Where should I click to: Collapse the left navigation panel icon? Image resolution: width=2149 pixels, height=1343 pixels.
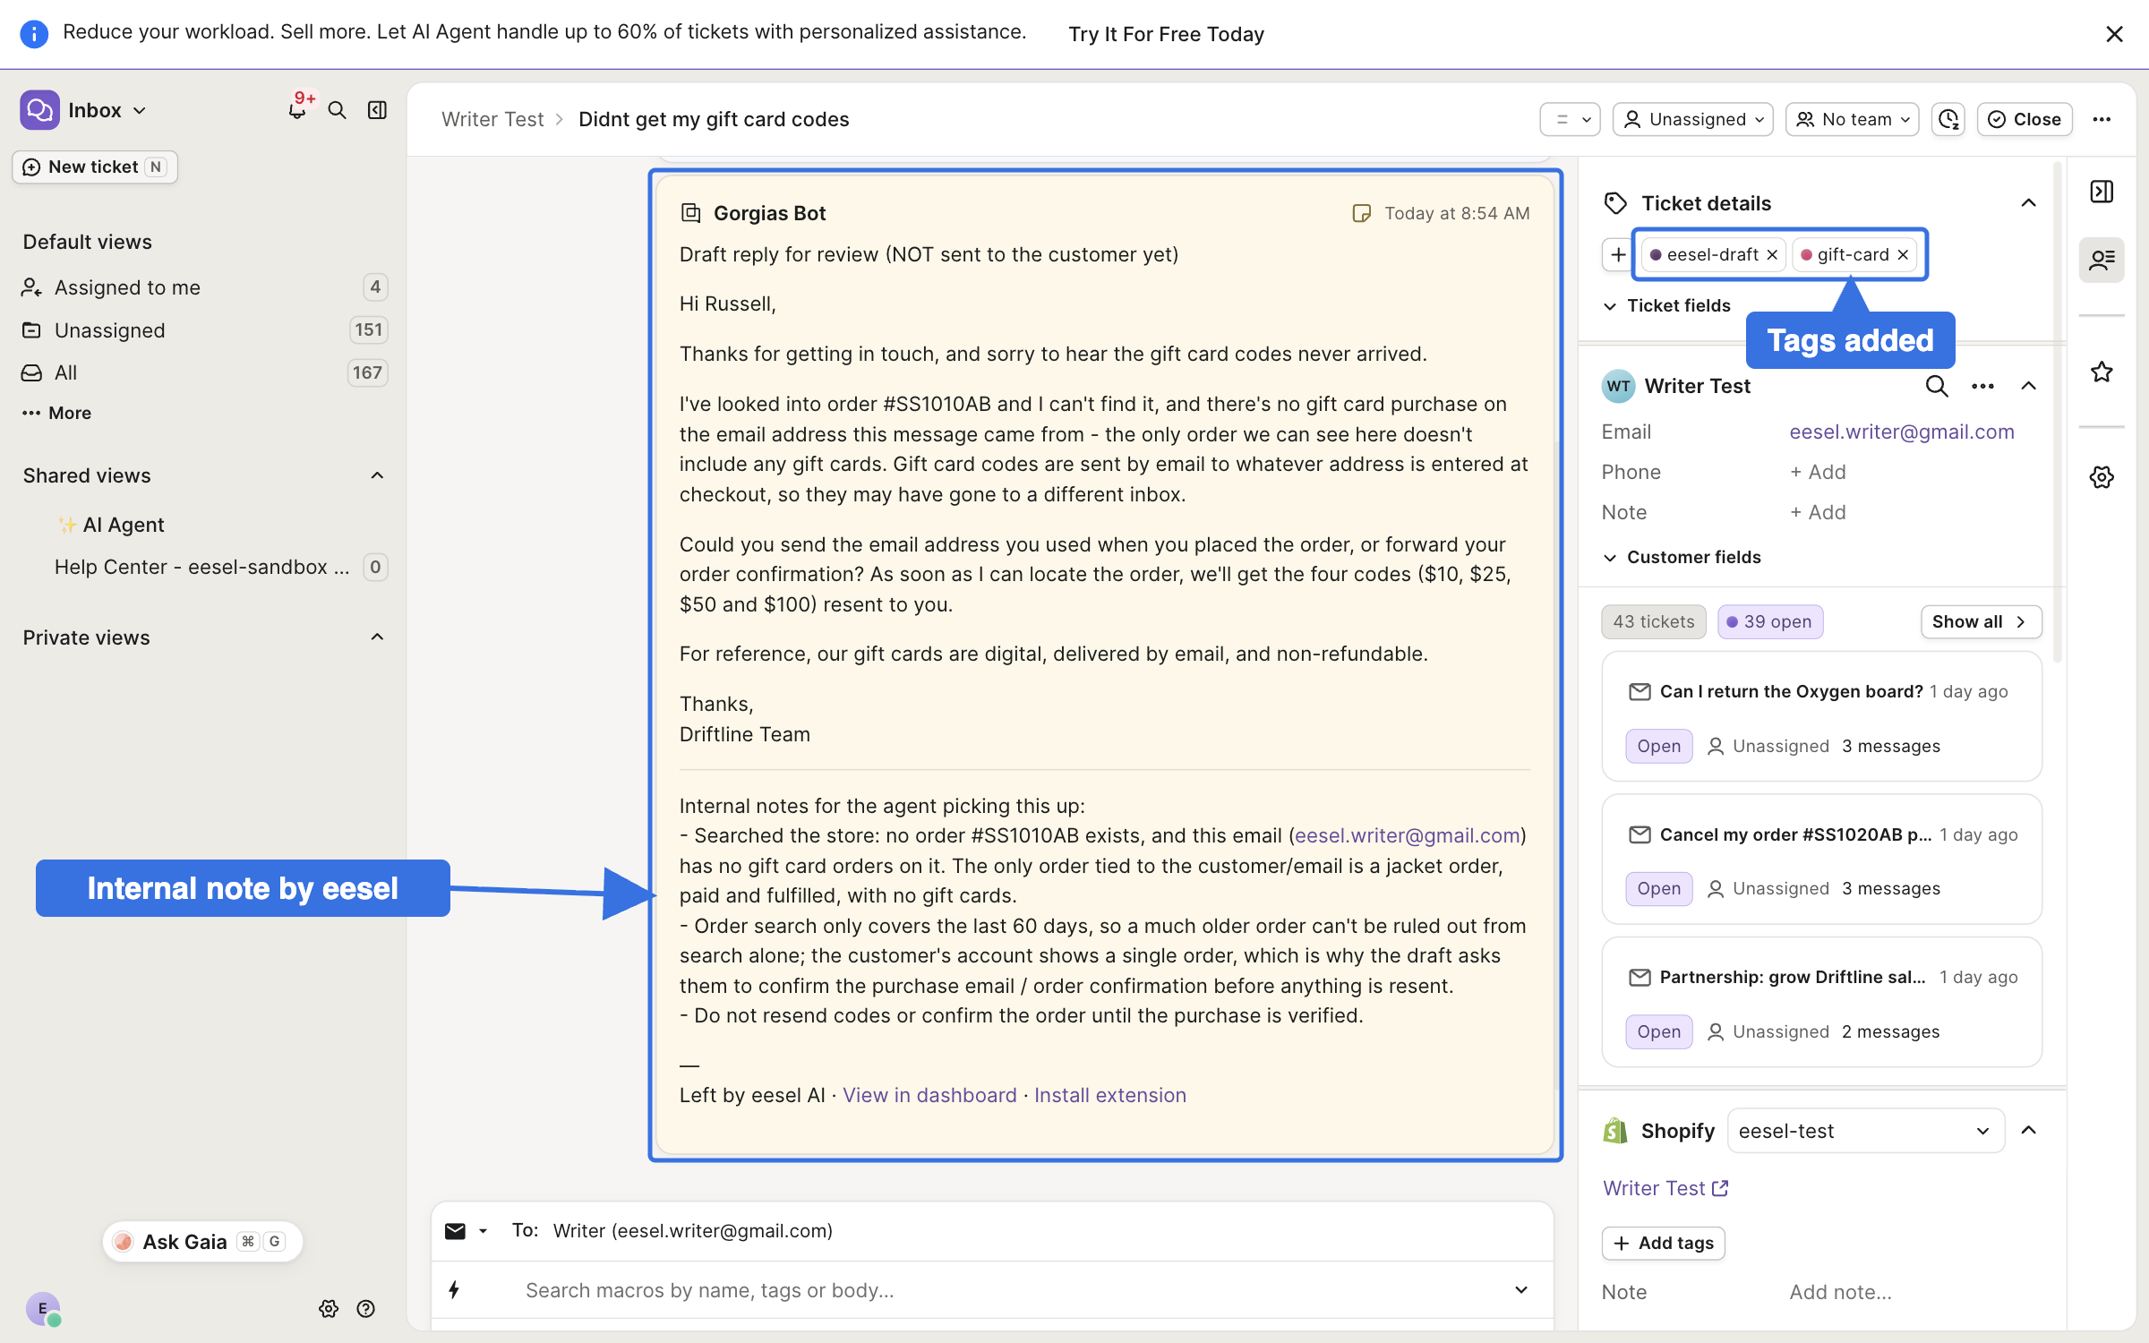click(x=378, y=110)
